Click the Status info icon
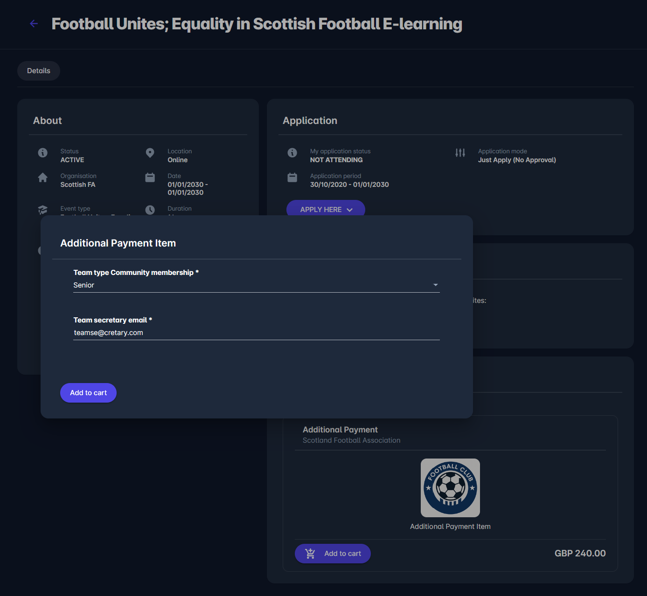The width and height of the screenshot is (647, 596). pos(42,153)
